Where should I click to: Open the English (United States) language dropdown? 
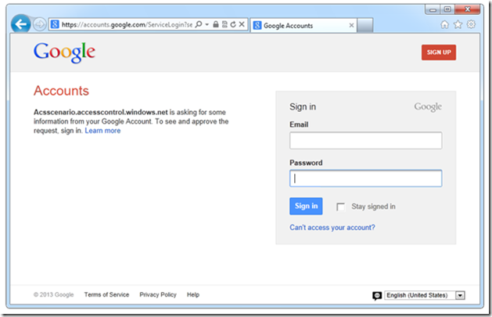425,295
